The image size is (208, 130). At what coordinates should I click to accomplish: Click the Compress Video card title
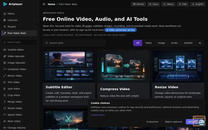[115, 89]
